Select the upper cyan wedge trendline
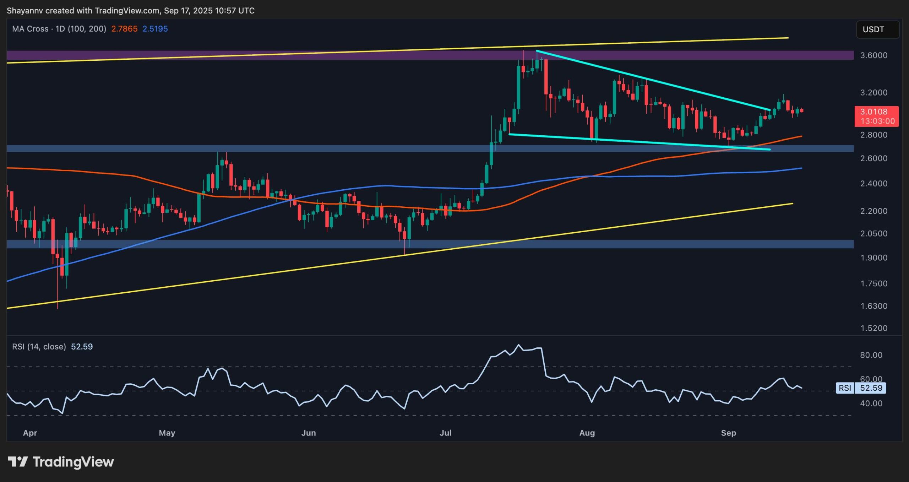Viewport: 909px width, 482px height. (x=653, y=81)
